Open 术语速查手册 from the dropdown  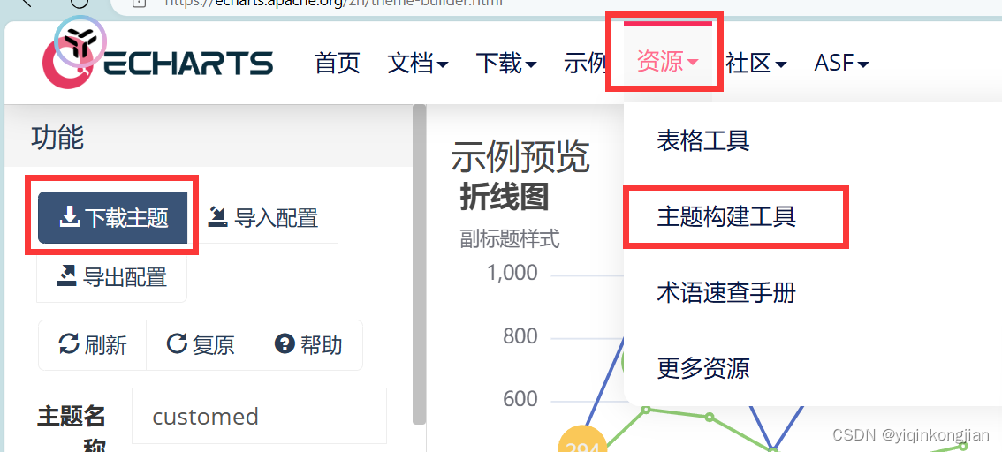pyautogui.click(x=726, y=294)
